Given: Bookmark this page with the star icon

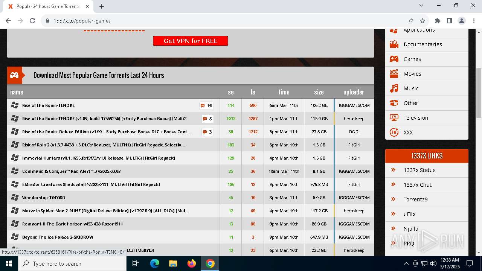Looking at the screenshot, I should [423, 21].
